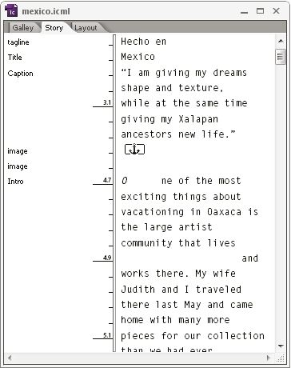
Task: Minimize the mexico.icml window
Action: point(244,12)
